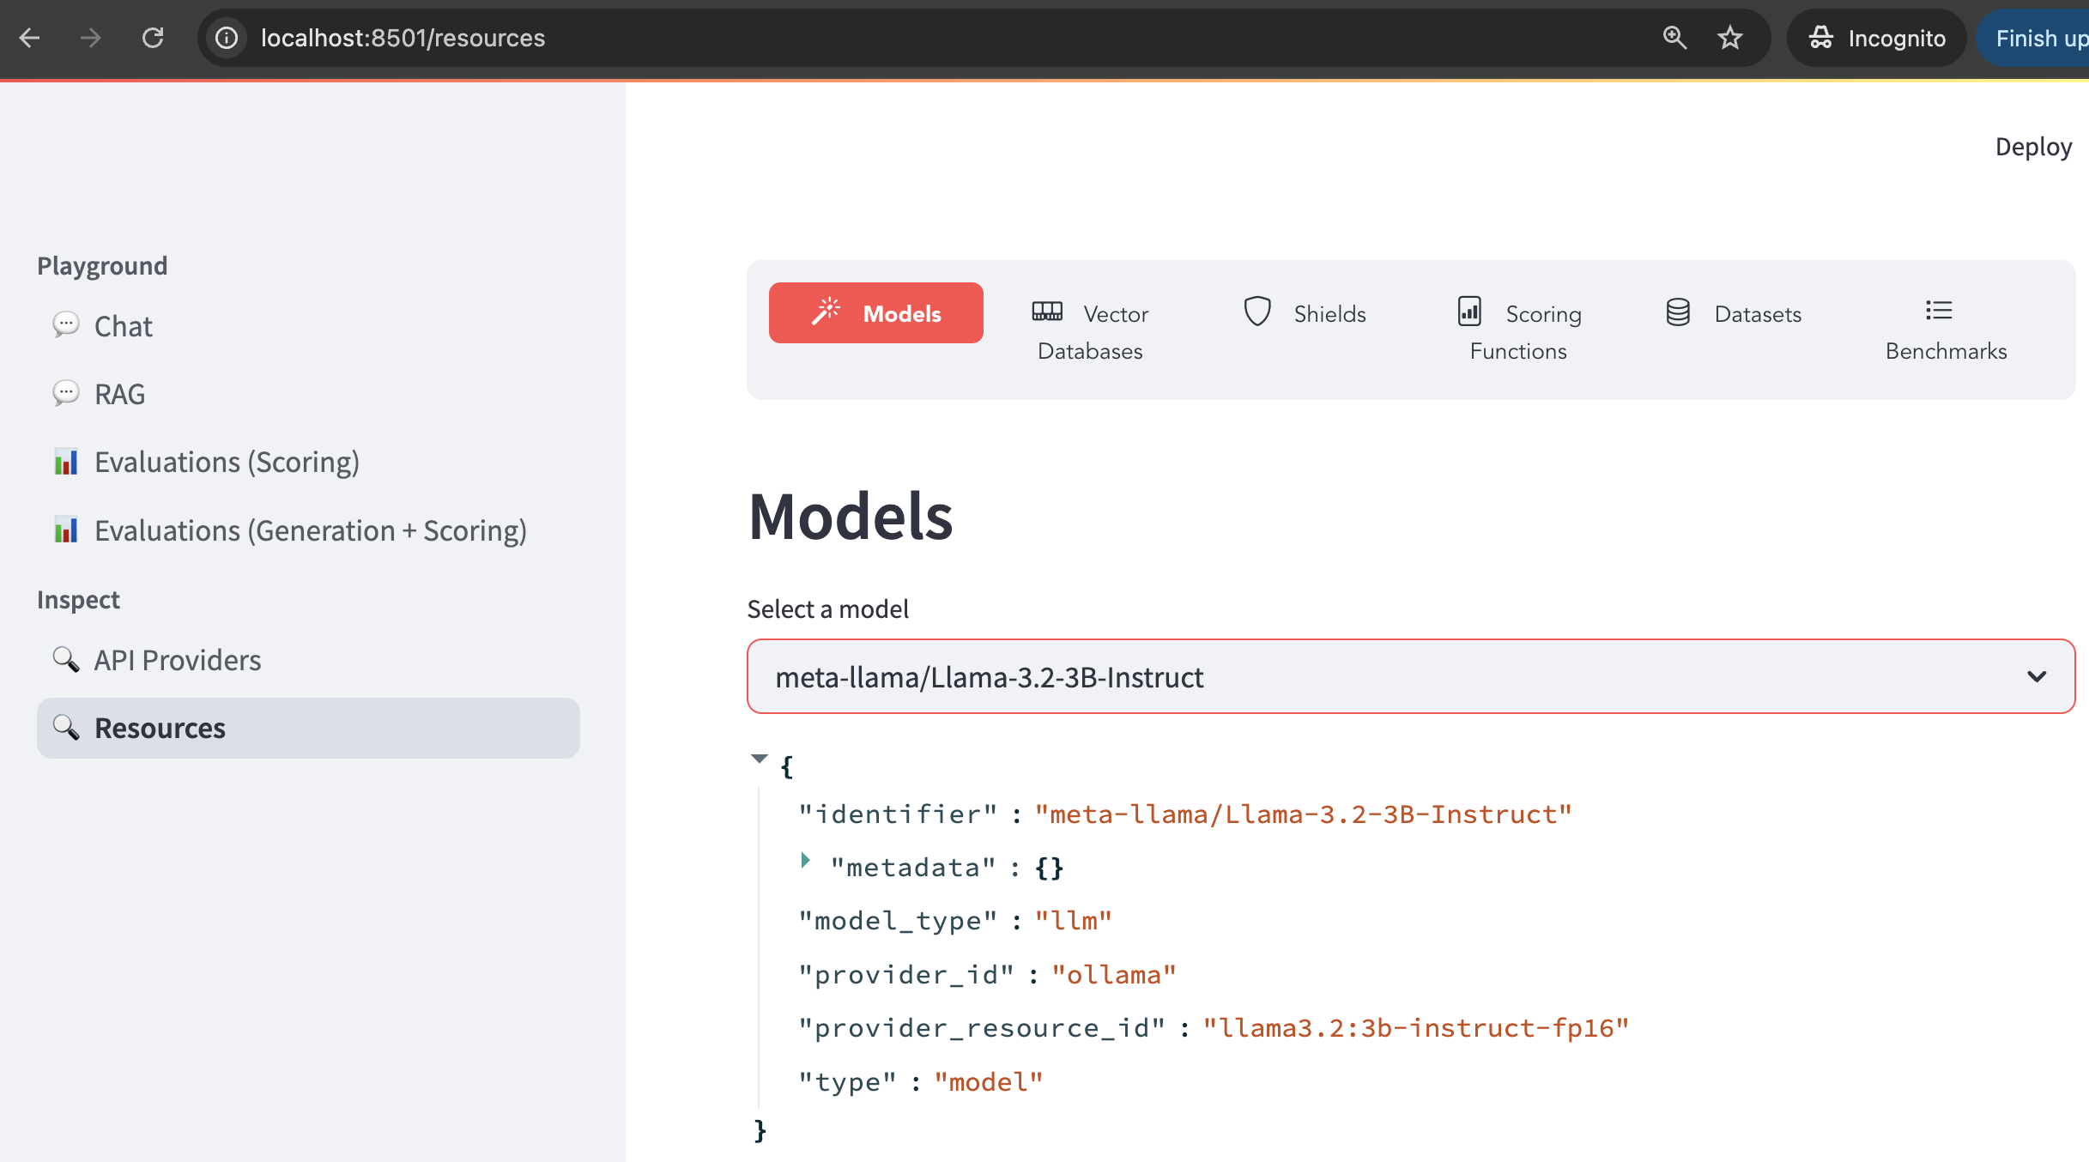Open the RAG playground page
Viewport: 2089px width, 1162px height.
pyautogui.click(x=119, y=394)
